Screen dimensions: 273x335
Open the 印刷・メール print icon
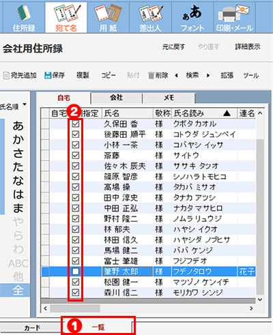234,18
